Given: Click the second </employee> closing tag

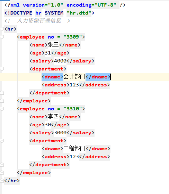Looking at the screenshot, I should [x=34, y=172].
